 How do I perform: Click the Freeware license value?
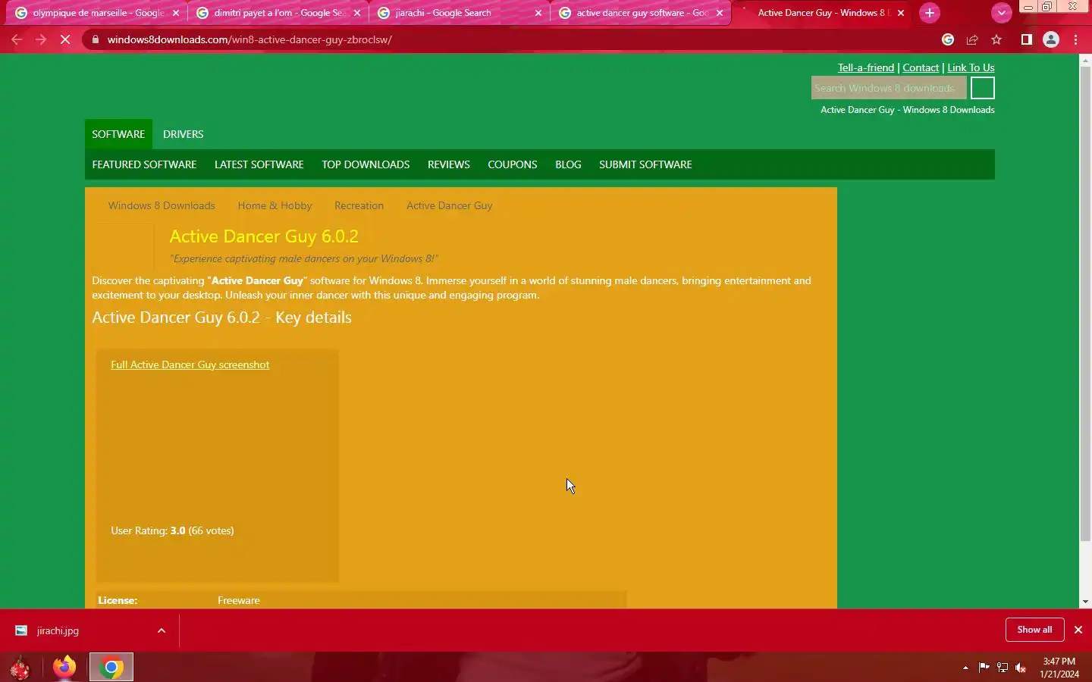239,600
